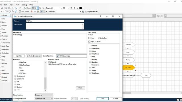The image size is (182, 102).
Task: Click the glasses watch icon in the toolbar
Action: (x=35, y=11)
